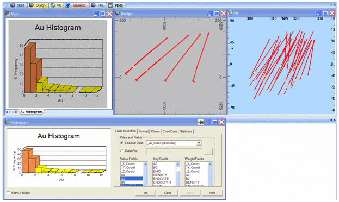Jump to last plot sheet arrow
This screenshot has height=202, width=339.
[16, 112]
